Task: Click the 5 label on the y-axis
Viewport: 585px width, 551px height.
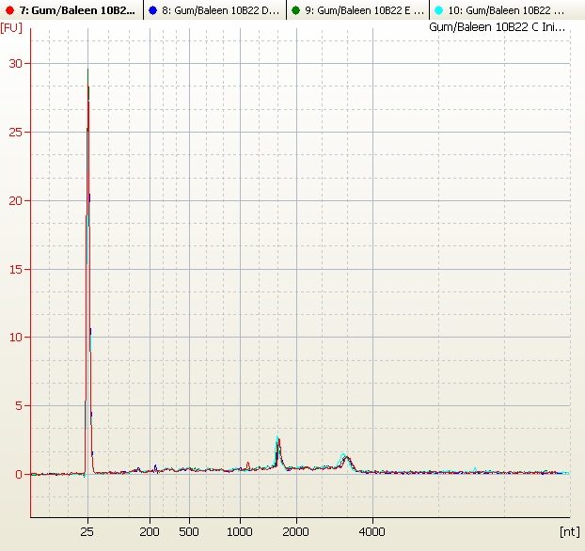Action: pyautogui.click(x=19, y=406)
